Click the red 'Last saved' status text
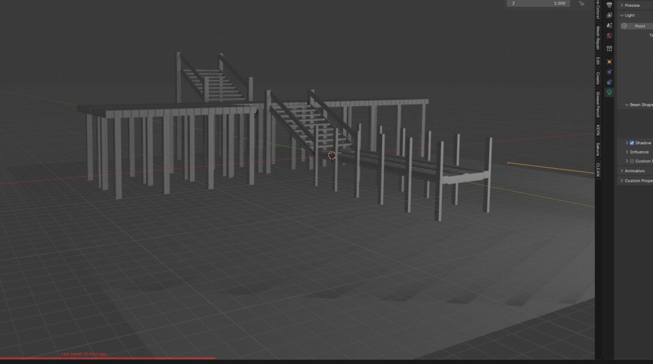The height and width of the screenshot is (364, 653). point(84,354)
